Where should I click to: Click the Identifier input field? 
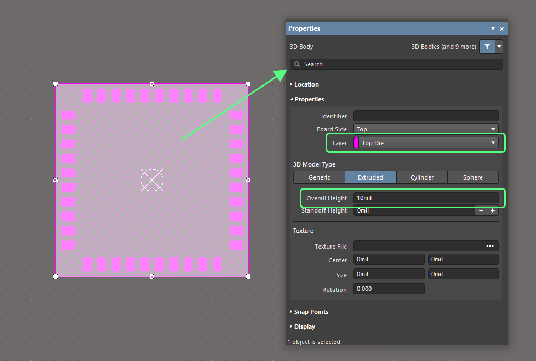(425, 116)
